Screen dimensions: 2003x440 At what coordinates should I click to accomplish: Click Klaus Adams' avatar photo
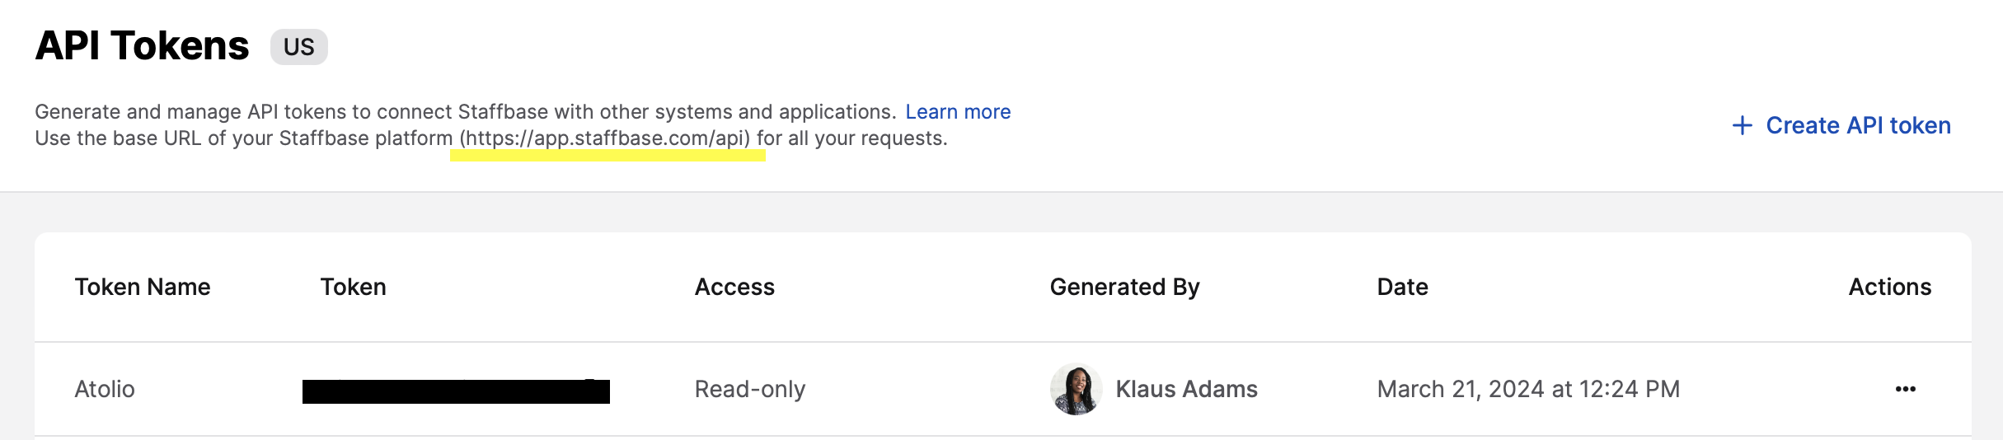pyautogui.click(x=1076, y=389)
